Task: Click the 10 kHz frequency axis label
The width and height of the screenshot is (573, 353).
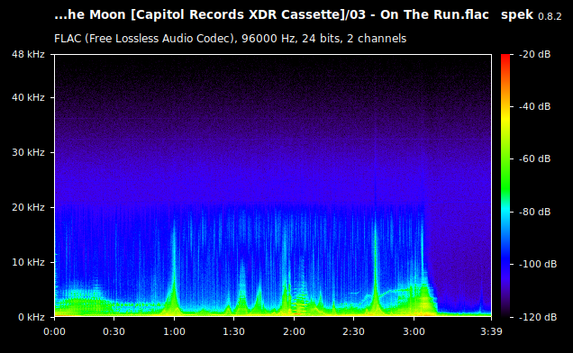Action: (28, 262)
